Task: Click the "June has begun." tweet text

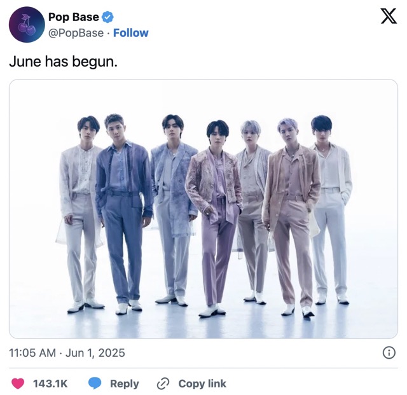Action: [x=64, y=62]
